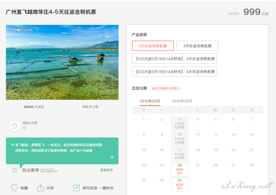The height and width of the screenshot is (195, 276).
Task: Click calendar date 30
Action: pyautogui.click(x=161, y=180)
